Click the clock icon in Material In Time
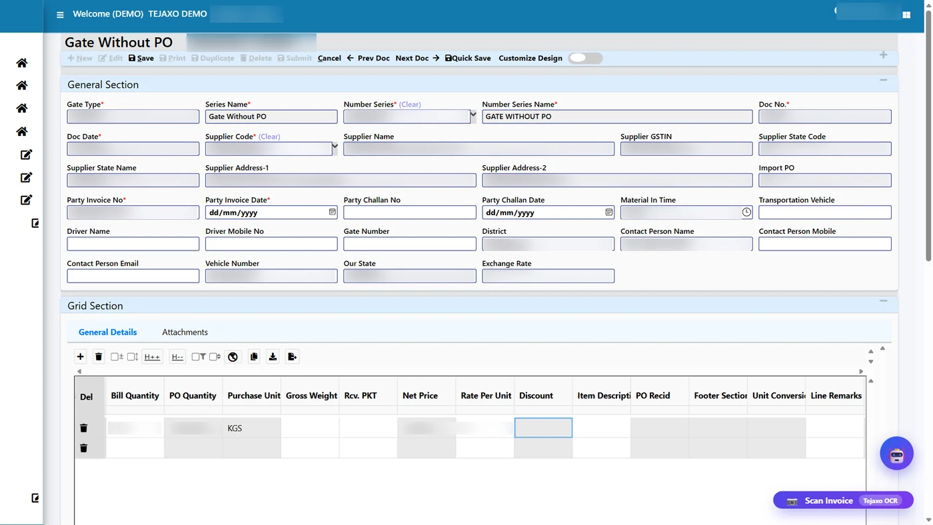Viewport: 933px width, 525px height. (746, 212)
